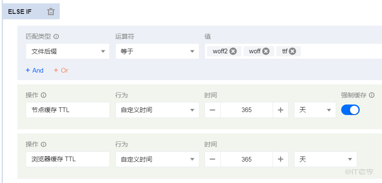Click the 浏览器缓存 TTL operation field
Viewport: 382px width, 183px height.
pos(67,159)
